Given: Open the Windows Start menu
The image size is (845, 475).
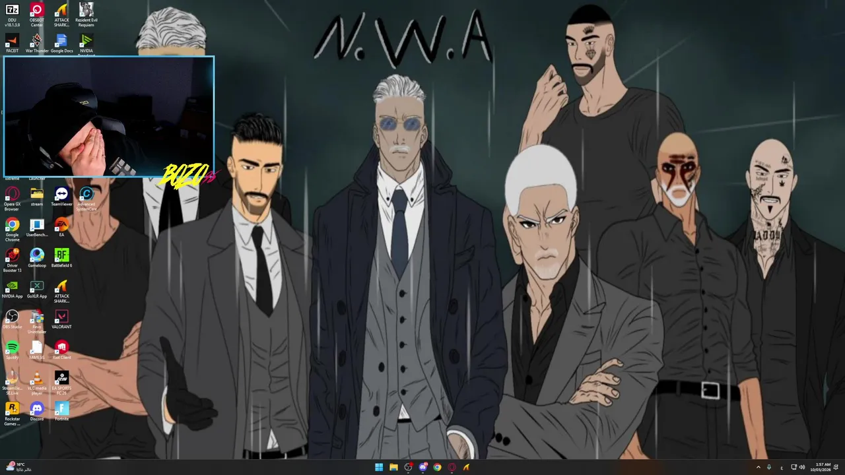Looking at the screenshot, I should coord(379,467).
